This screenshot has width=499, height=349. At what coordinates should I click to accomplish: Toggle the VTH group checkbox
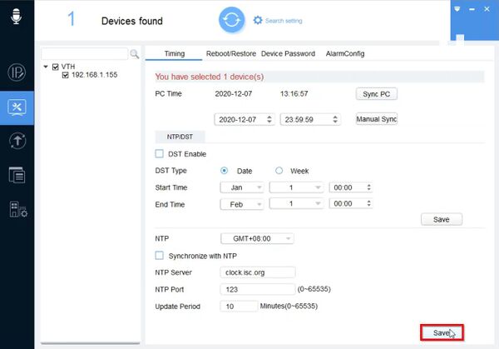click(x=56, y=67)
